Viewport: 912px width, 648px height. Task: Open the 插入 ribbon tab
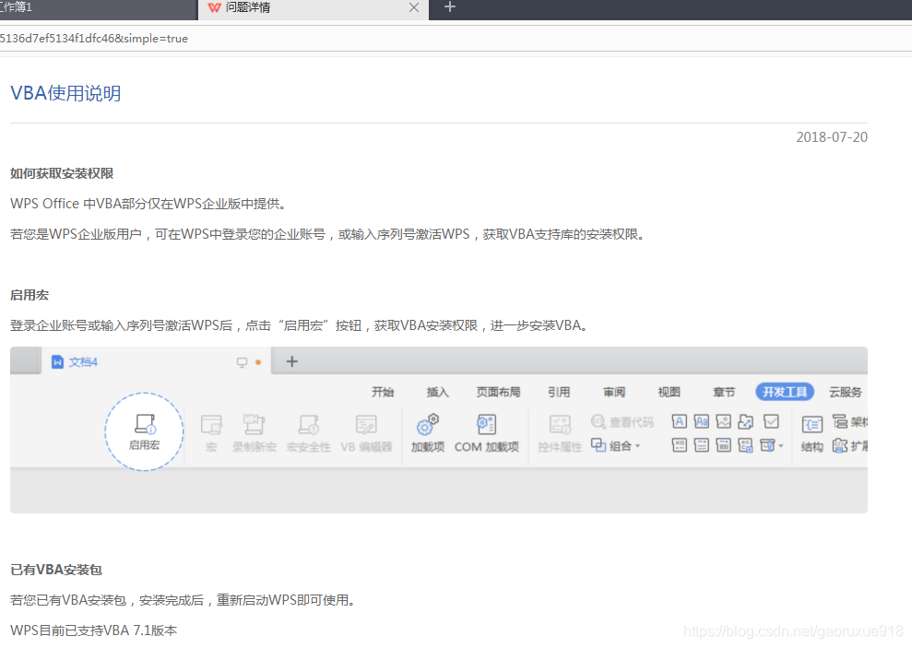437,393
